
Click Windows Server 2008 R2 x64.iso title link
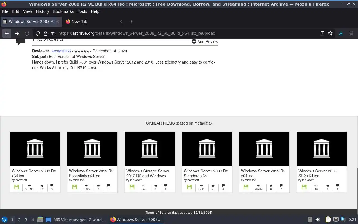click(x=34, y=173)
